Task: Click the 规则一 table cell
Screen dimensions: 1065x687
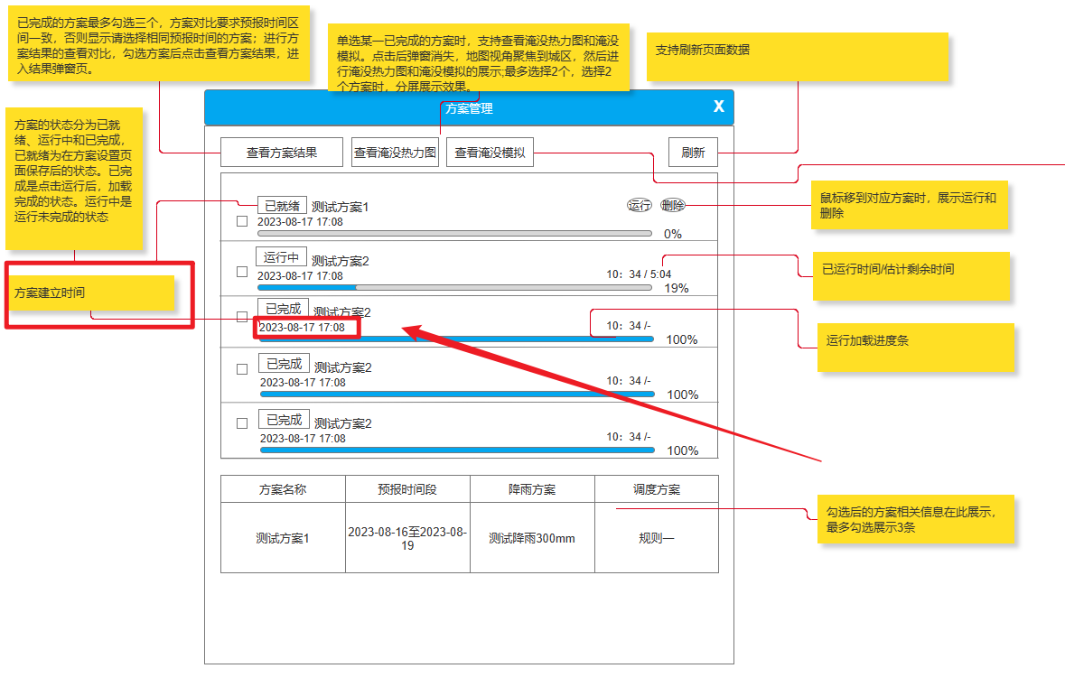Action: point(657,538)
